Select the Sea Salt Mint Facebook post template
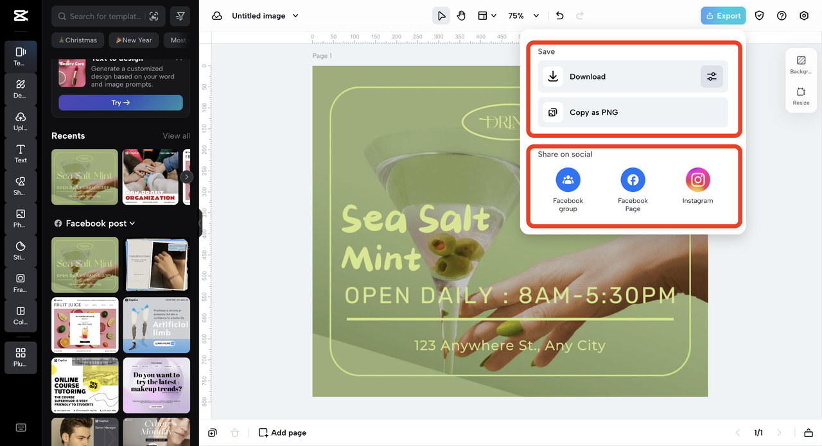The image size is (822, 446). 85,265
